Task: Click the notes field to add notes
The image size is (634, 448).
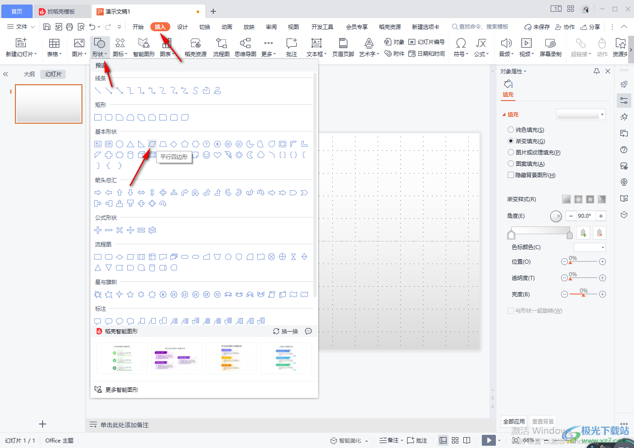Action: (125, 425)
